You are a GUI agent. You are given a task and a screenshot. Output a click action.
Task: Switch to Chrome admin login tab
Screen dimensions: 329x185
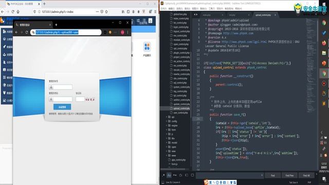click(33, 25)
